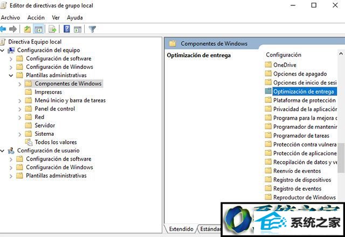This screenshot has height=237, width=345.
Task: Click the up one level folder icon
Action: pyautogui.click(x=27, y=29)
